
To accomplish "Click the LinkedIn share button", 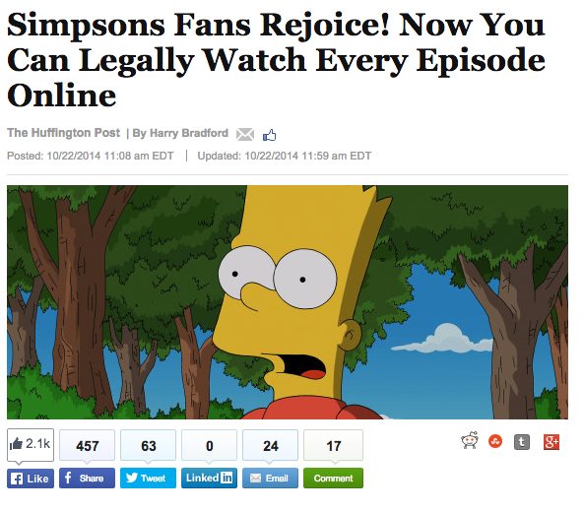I will click(209, 478).
